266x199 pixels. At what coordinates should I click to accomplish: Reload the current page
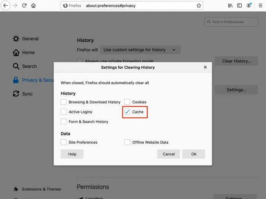click(x=24, y=6)
